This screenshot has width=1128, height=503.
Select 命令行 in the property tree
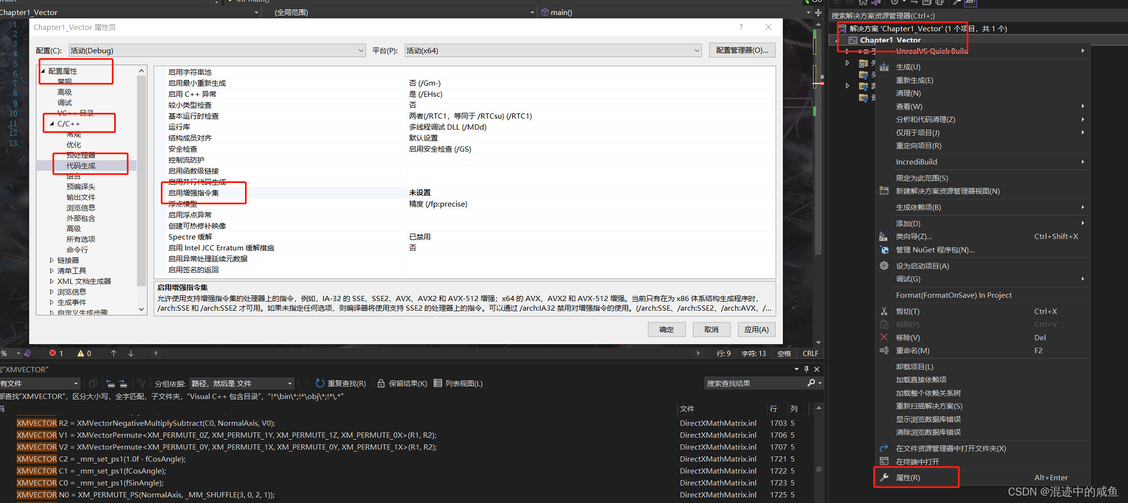coord(77,250)
